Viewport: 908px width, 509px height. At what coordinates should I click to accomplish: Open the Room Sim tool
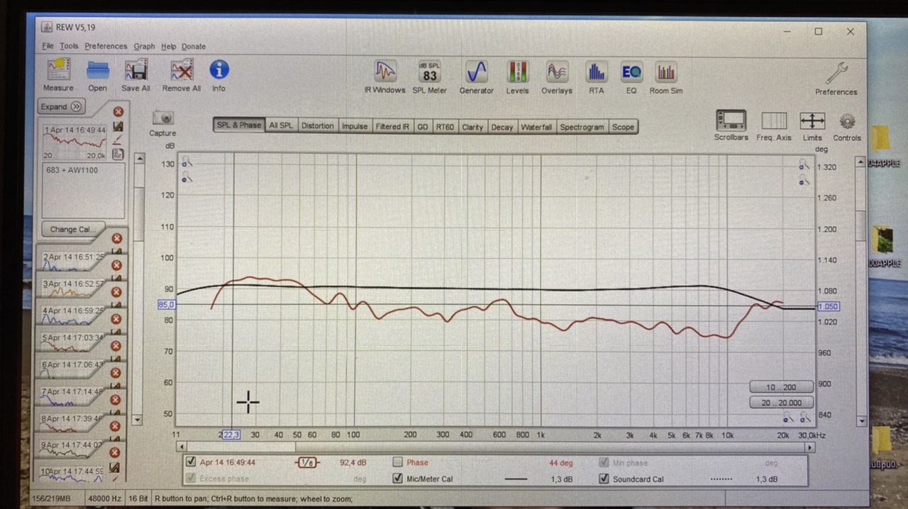pos(665,72)
